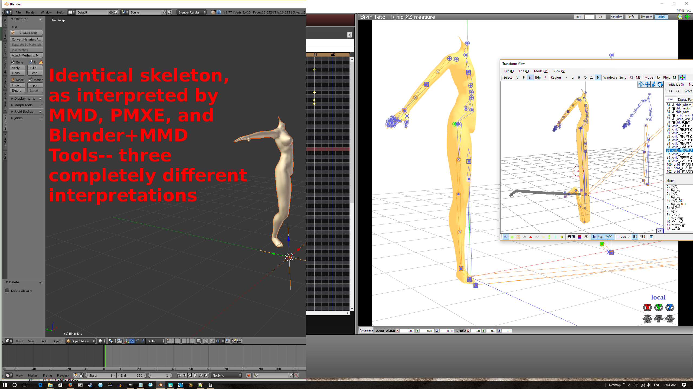Toggle Phys mode in Transform View
Screen dimensions: 693x389
(666, 78)
